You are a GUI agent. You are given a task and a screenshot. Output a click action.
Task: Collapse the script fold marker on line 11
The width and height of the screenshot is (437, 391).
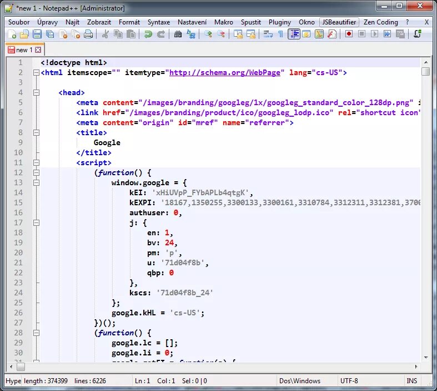coord(36,163)
